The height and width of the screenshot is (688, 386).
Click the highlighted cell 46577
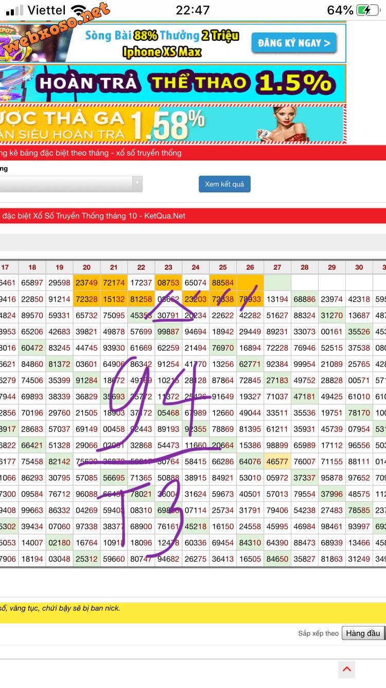(x=277, y=462)
